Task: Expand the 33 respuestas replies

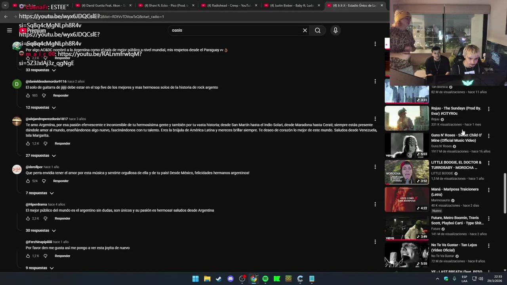Action: (x=41, y=70)
